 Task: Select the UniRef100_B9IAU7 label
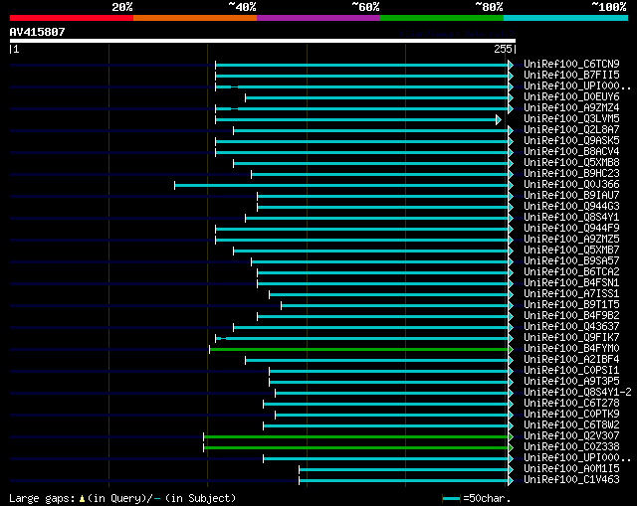tap(571, 196)
